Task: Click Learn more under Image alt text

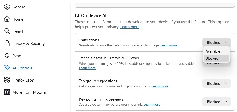Action: click(87, 68)
